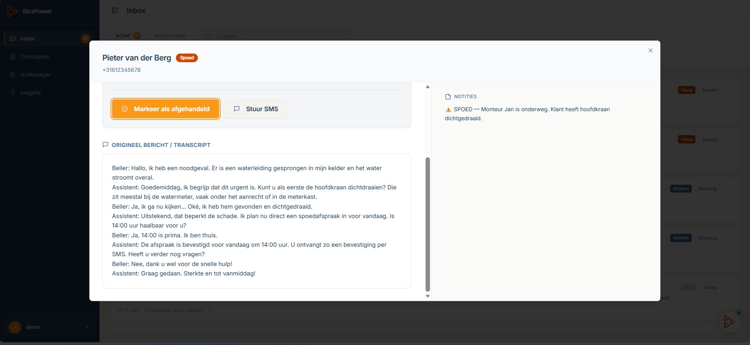Click the Inbox envelope icon in sidebar
The width and height of the screenshot is (750, 345).
pyautogui.click(x=13, y=39)
